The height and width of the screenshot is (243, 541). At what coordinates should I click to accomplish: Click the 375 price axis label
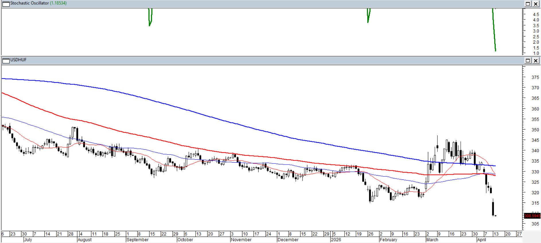tap(535, 77)
